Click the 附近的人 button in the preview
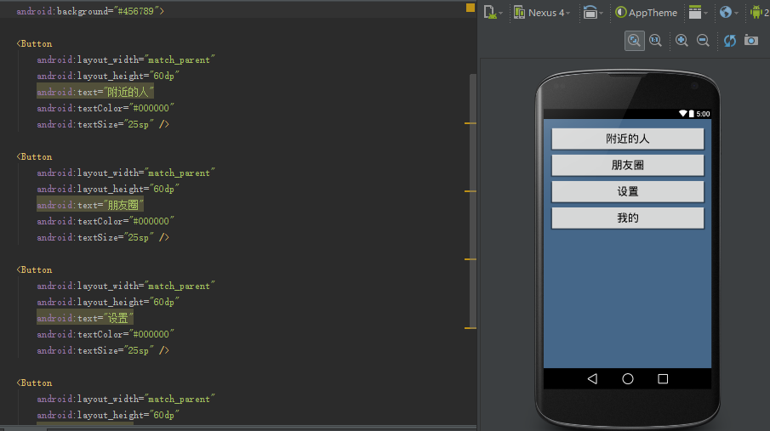Viewport: 770px width, 431px height. pos(628,139)
